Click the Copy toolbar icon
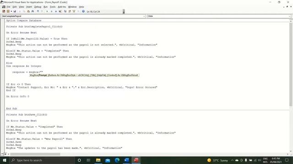 tap(24, 11)
